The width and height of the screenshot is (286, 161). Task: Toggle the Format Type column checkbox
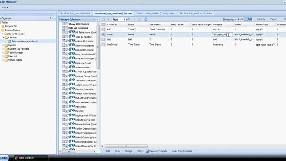(x=67, y=72)
